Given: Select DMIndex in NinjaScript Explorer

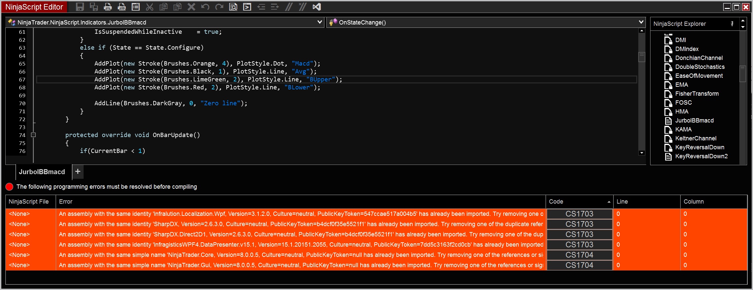Looking at the screenshot, I should 687,49.
